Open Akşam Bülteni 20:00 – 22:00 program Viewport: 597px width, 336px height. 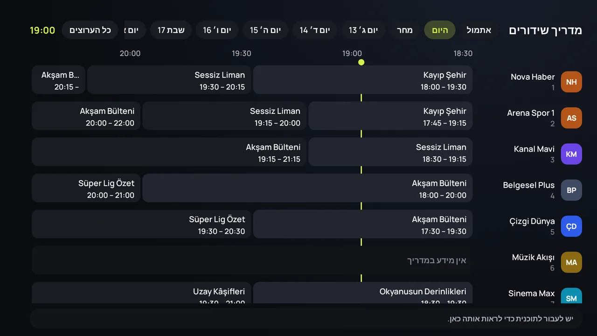86,116
